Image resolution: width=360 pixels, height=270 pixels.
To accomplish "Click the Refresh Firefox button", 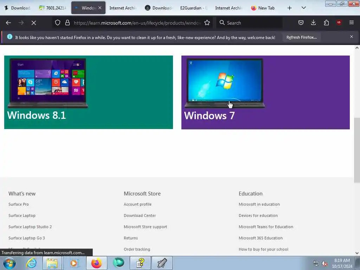I will click(301, 37).
